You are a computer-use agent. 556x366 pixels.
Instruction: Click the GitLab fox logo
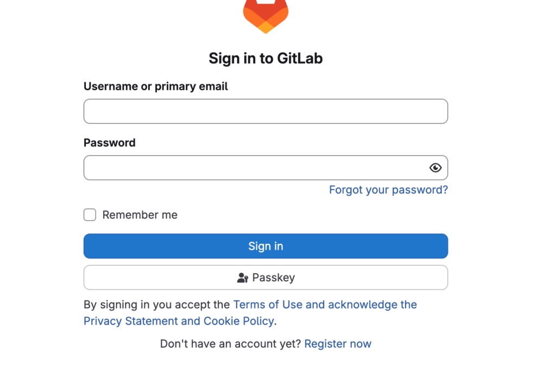(266, 16)
